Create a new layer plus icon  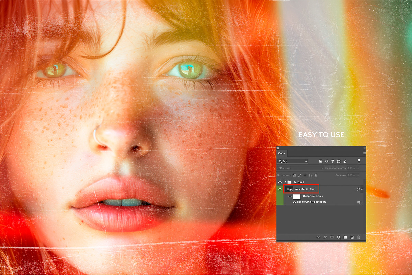tap(352, 237)
